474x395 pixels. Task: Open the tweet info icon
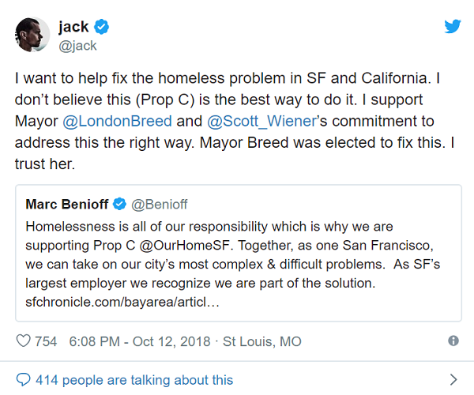(453, 341)
